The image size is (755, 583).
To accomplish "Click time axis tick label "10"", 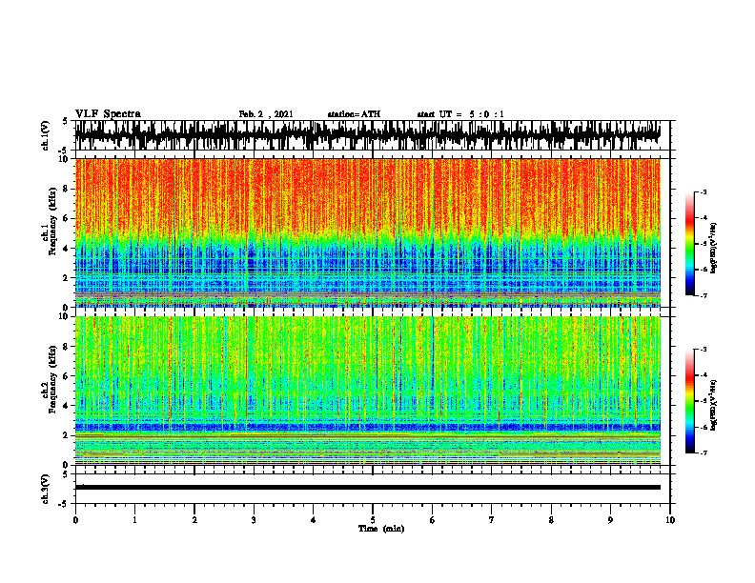I will point(670,520).
